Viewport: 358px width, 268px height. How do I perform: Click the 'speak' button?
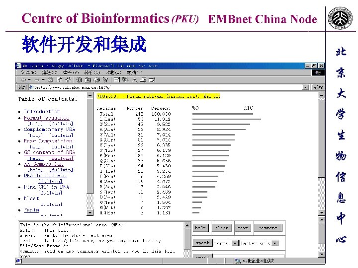click(x=202, y=243)
